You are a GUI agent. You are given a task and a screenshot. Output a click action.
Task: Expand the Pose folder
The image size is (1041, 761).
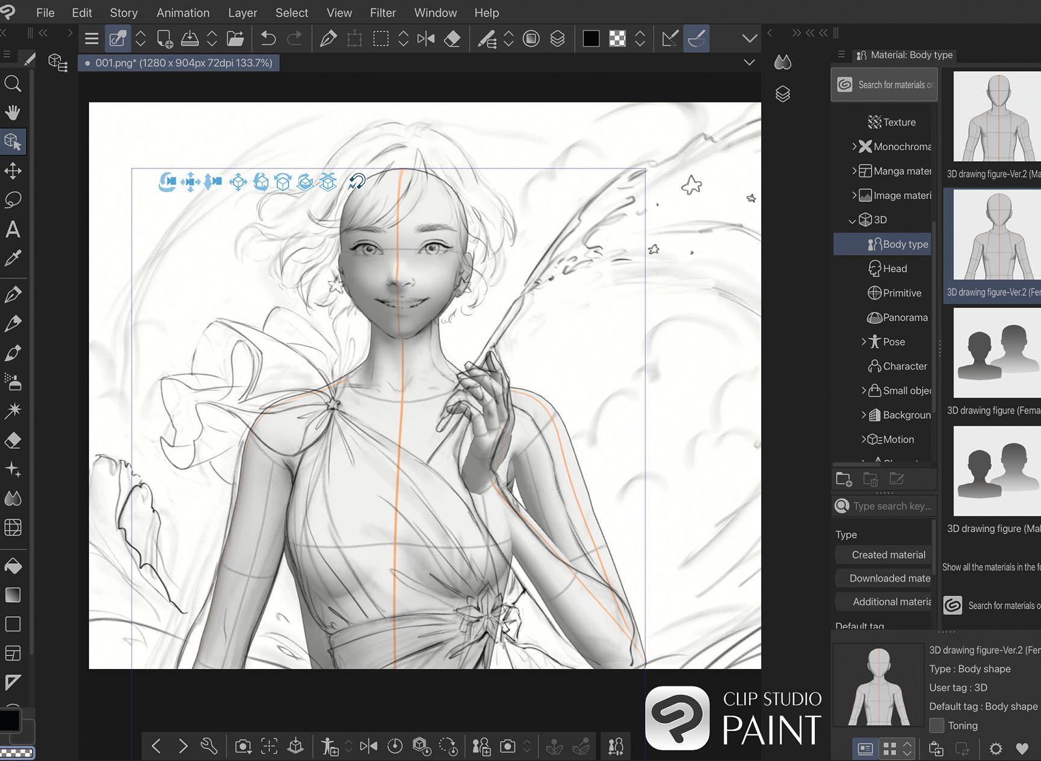pos(864,342)
